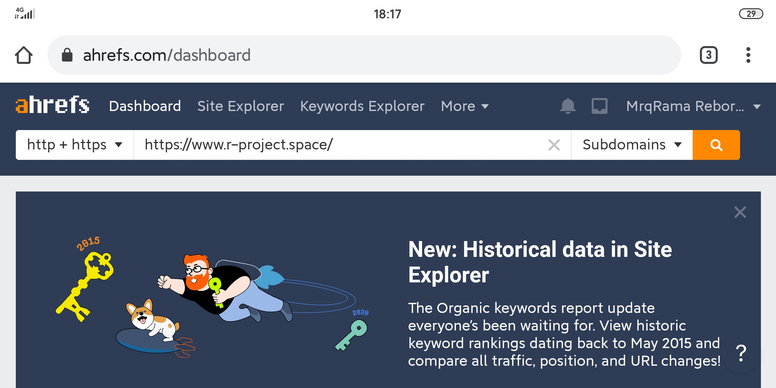Clear the URL field with X
Viewport: 776px width, 388px height.
pyautogui.click(x=554, y=145)
